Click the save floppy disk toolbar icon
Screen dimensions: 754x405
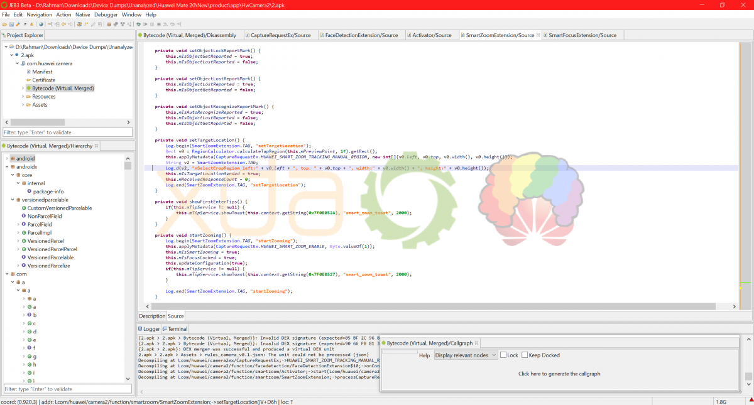click(11, 24)
